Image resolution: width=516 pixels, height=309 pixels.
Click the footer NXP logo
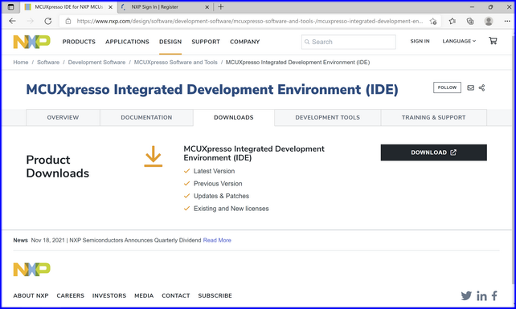click(x=31, y=269)
